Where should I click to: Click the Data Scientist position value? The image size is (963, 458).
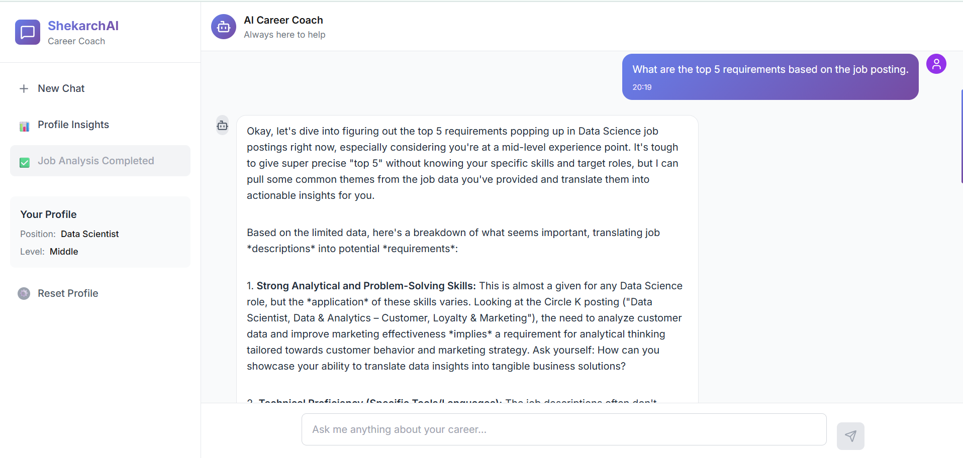coord(89,234)
